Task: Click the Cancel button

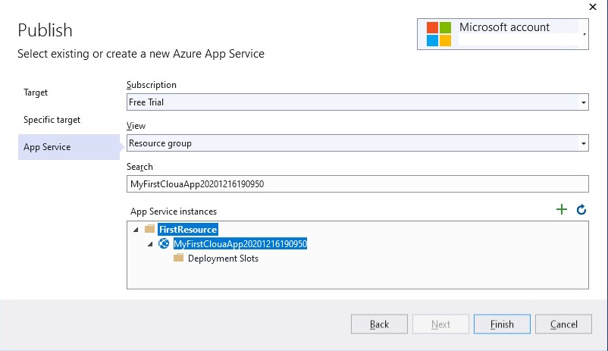Action: point(563,324)
